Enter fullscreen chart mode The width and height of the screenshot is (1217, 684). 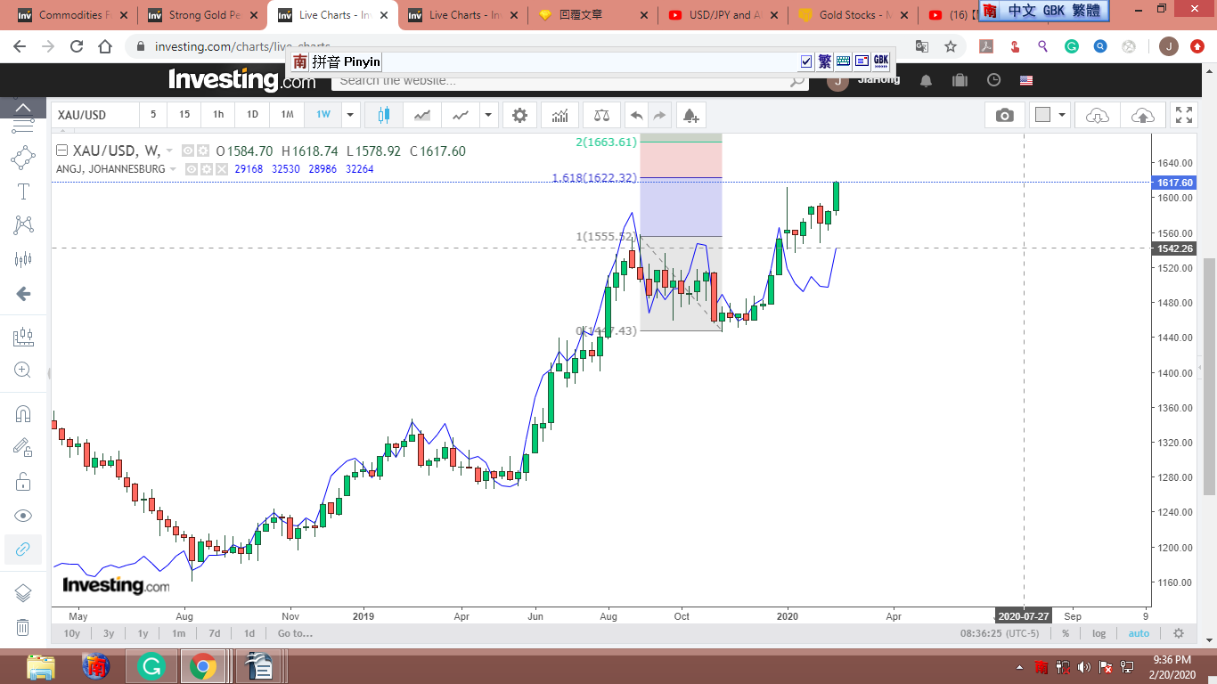1184,115
